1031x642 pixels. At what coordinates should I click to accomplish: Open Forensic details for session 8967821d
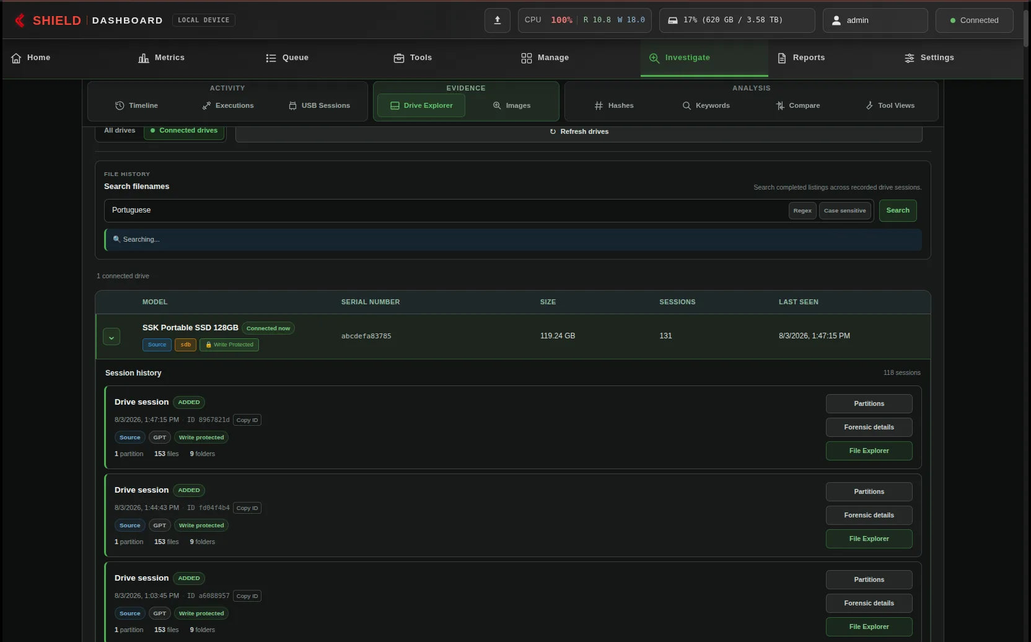point(869,428)
